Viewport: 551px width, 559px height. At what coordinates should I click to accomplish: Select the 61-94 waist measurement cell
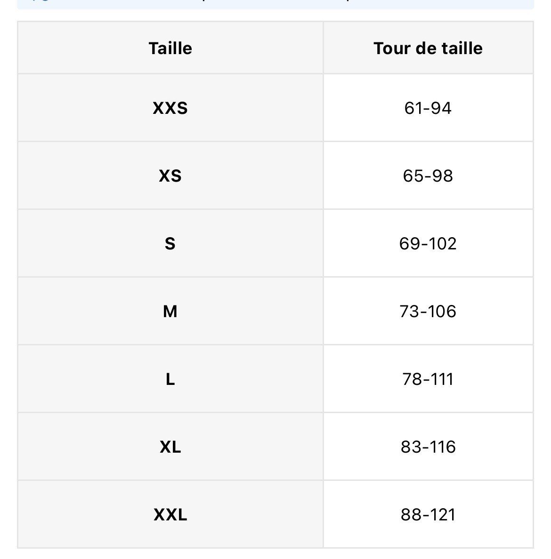click(x=428, y=108)
